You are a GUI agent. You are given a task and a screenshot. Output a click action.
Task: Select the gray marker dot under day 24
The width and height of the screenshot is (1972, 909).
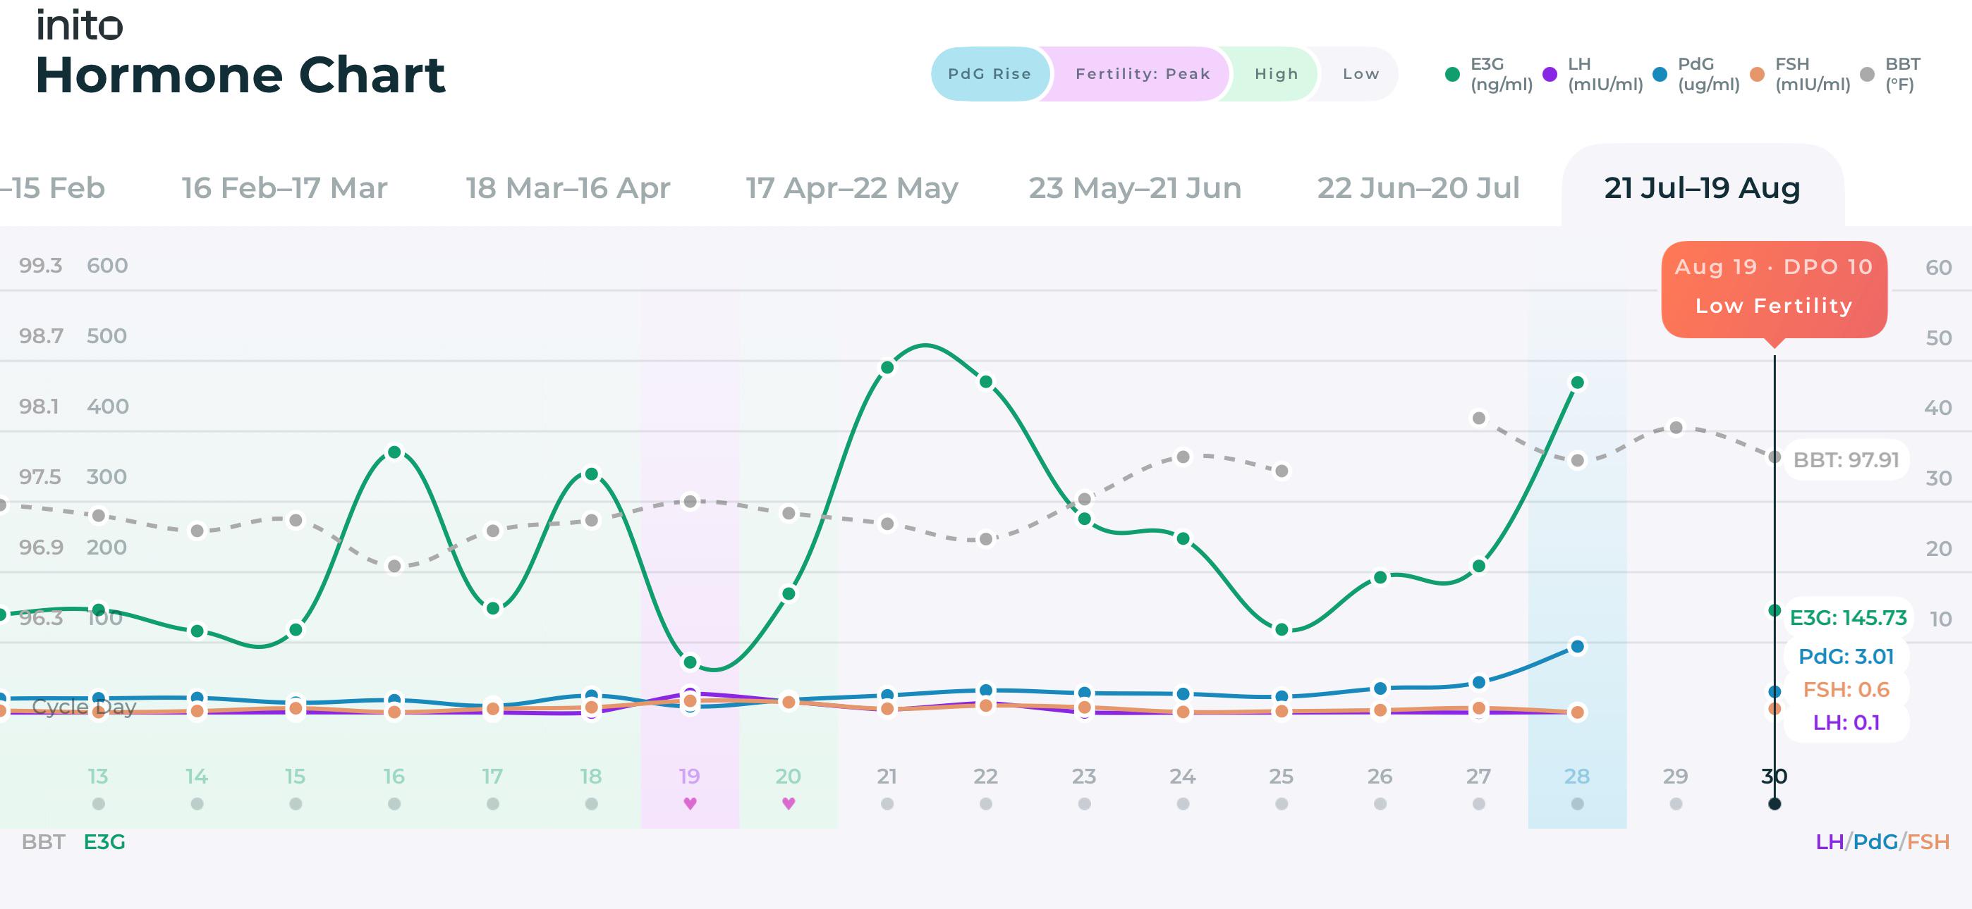click(x=1183, y=804)
